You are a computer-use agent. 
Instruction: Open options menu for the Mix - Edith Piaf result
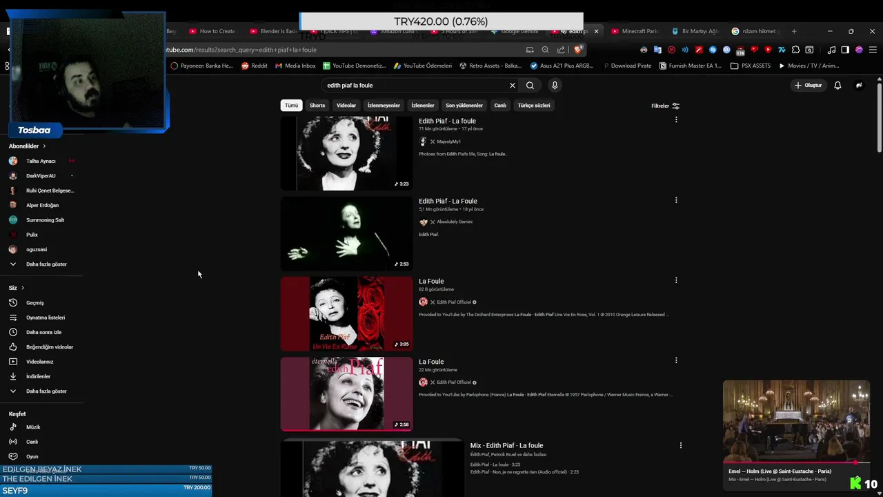click(681, 445)
